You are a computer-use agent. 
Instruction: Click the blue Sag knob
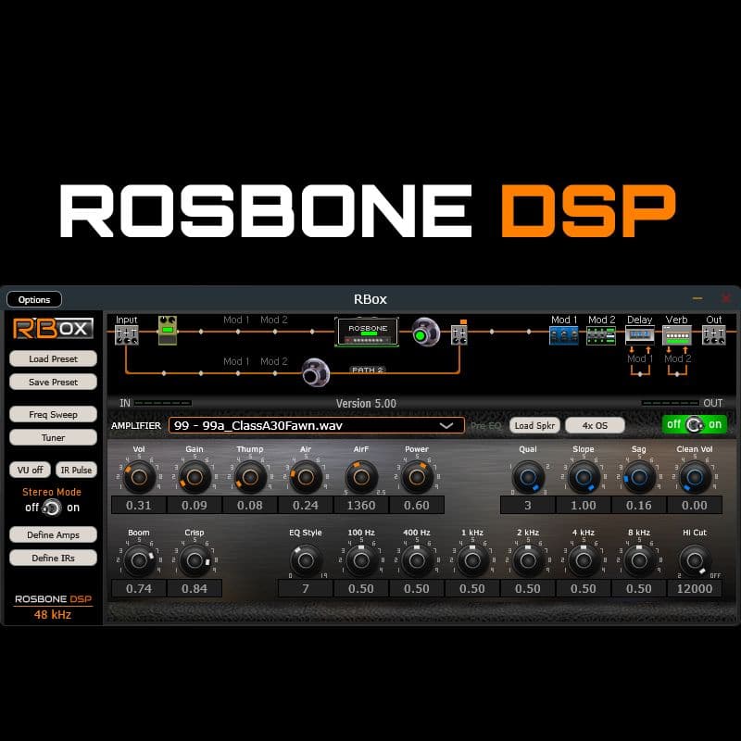pyautogui.click(x=639, y=477)
